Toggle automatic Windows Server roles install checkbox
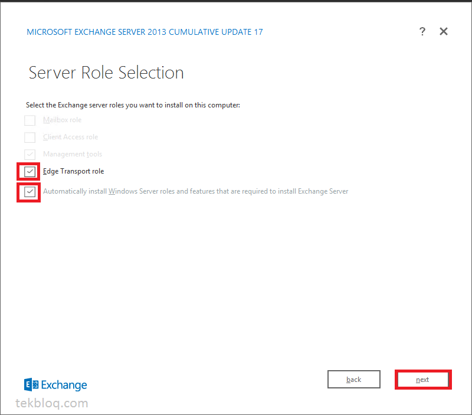Screen dimensions: 472x415 point(30,192)
